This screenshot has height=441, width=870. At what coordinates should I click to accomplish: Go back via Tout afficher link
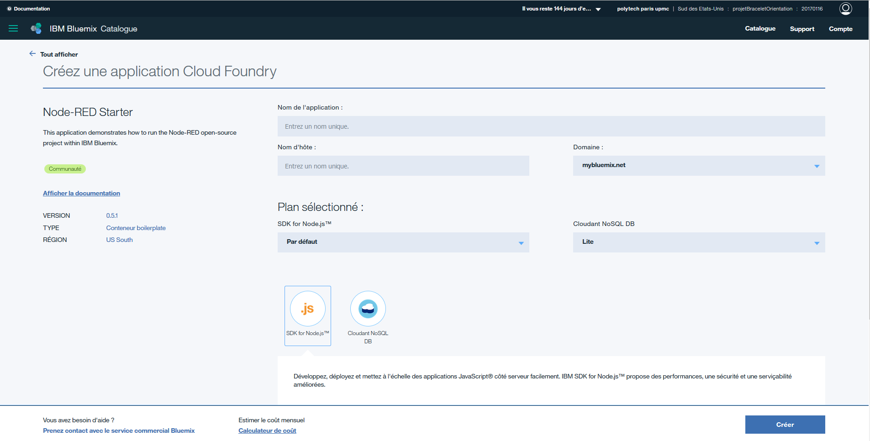(x=59, y=54)
